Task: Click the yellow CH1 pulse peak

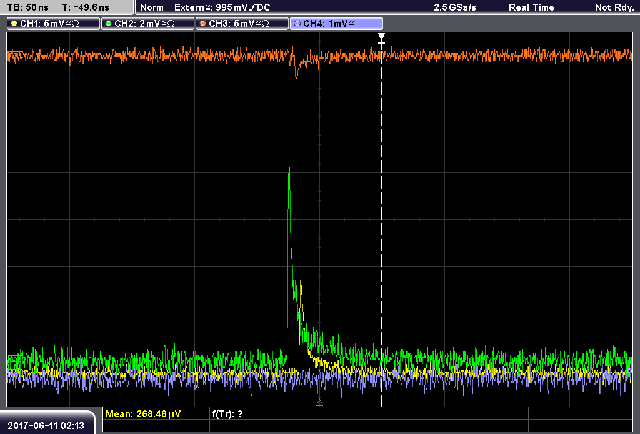Action: (301, 282)
